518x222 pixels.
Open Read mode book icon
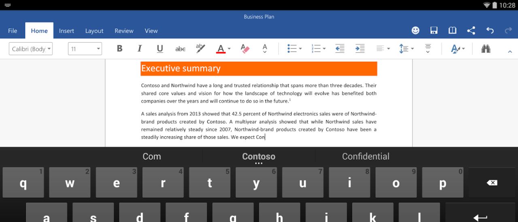pos(452,30)
